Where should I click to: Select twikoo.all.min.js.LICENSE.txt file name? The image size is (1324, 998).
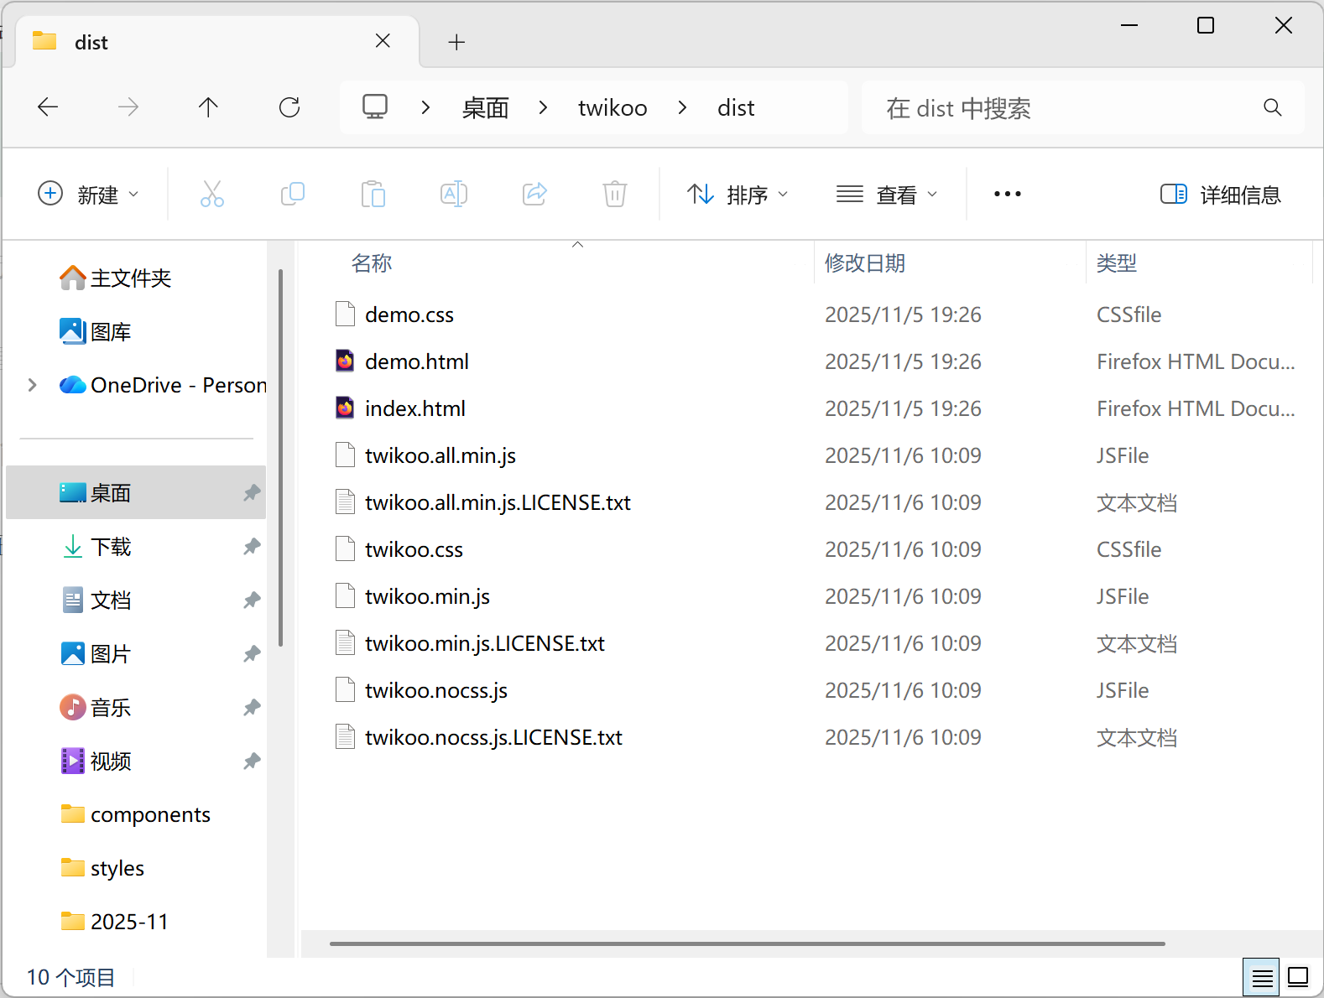[498, 502]
